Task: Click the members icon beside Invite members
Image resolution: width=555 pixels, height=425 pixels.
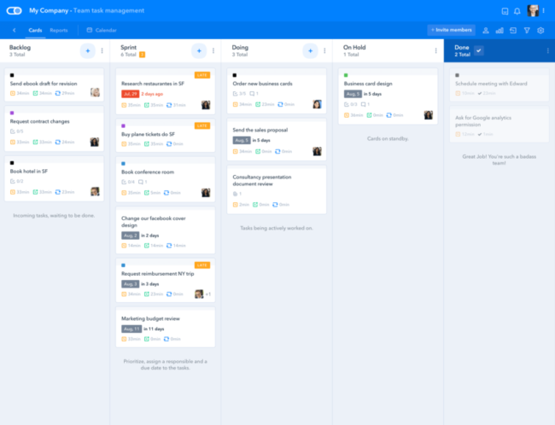Action: coord(486,31)
